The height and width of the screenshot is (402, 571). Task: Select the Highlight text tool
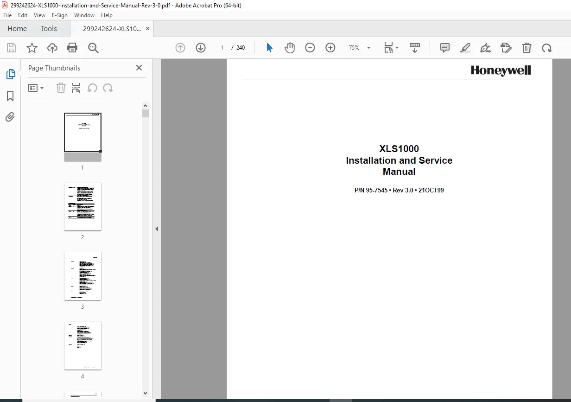point(465,48)
